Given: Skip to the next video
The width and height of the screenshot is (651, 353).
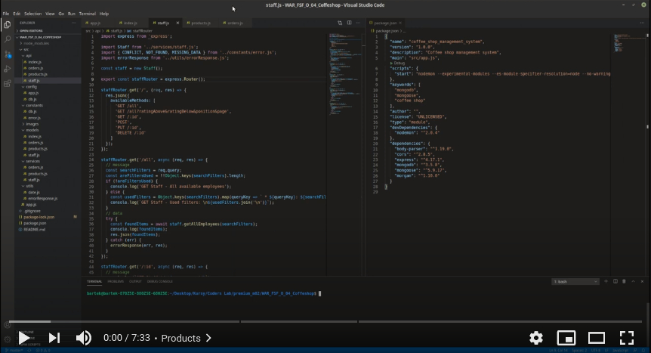Looking at the screenshot, I should coord(54,338).
